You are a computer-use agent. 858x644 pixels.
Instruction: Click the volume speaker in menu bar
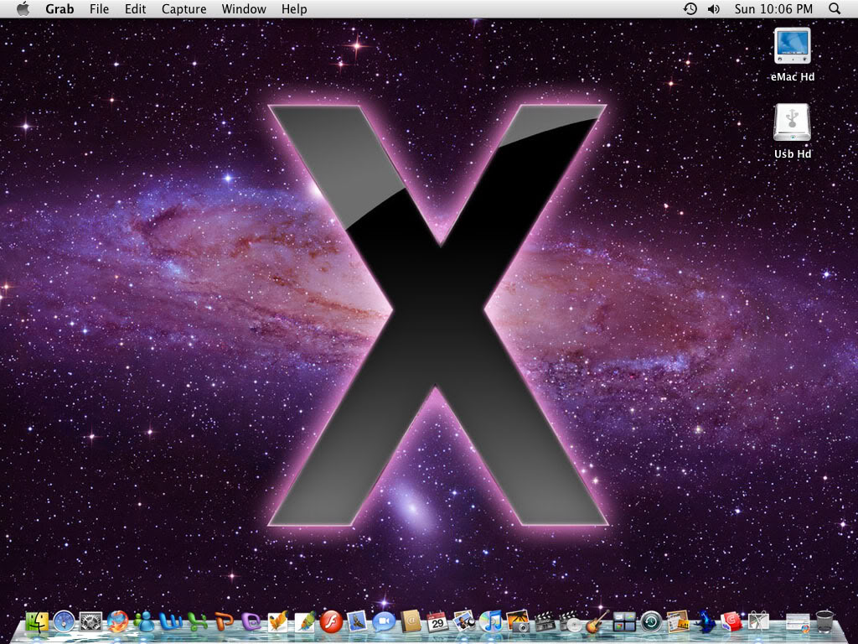[714, 8]
